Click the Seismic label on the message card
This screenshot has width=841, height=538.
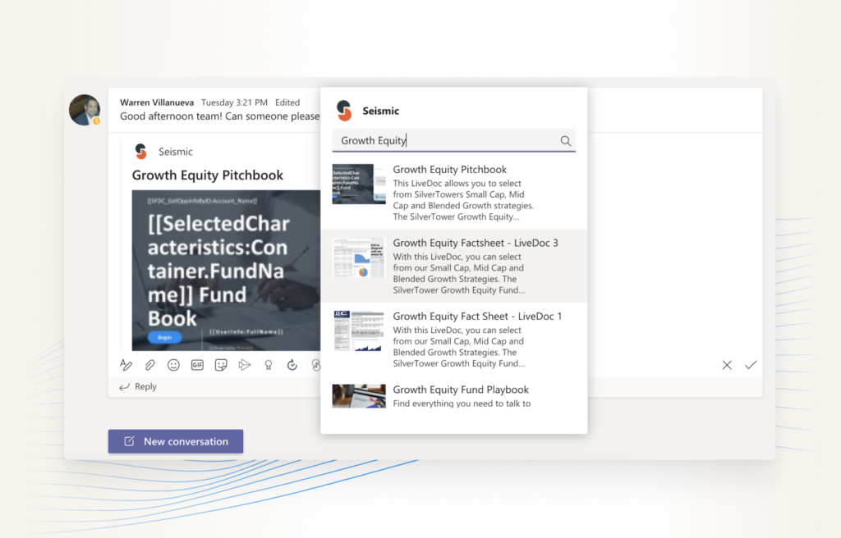pos(176,152)
